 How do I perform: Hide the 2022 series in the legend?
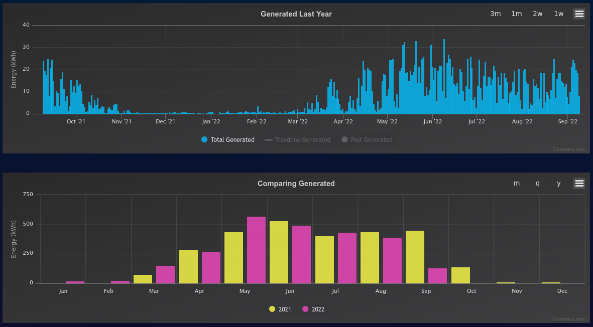pos(313,309)
